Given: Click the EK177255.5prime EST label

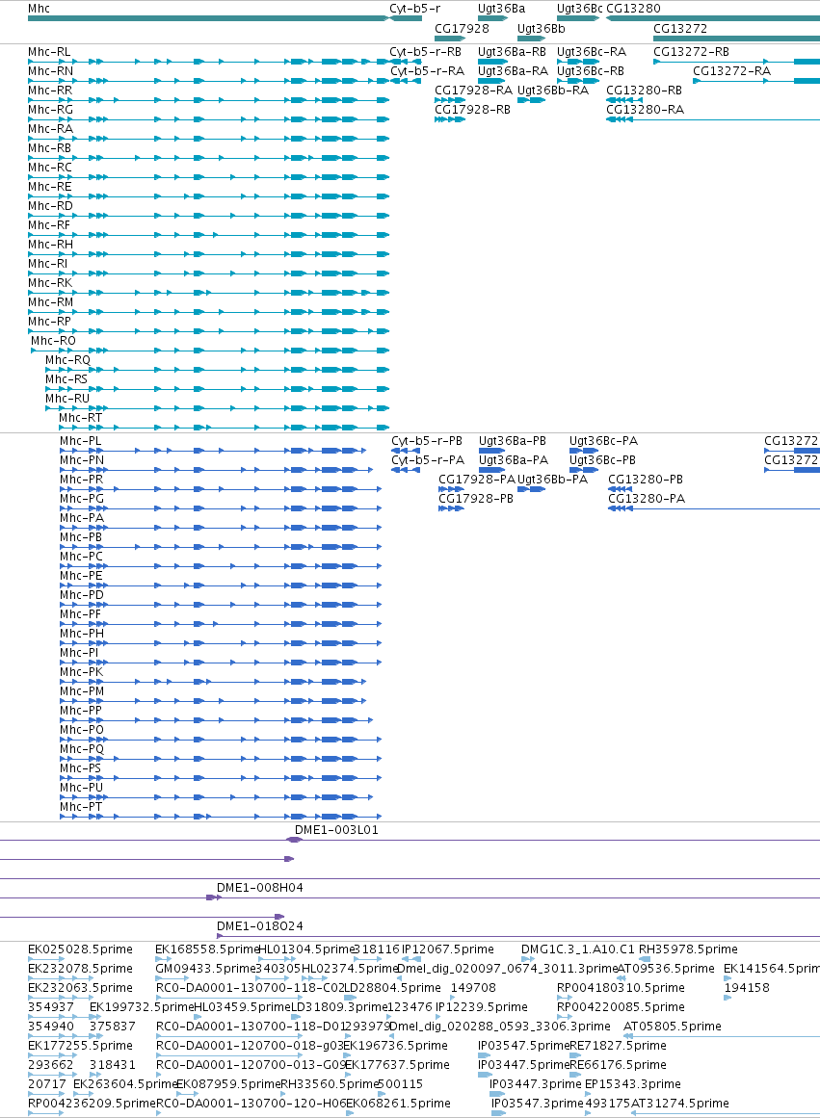Looking at the screenshot, I should tap(80, 1046).
